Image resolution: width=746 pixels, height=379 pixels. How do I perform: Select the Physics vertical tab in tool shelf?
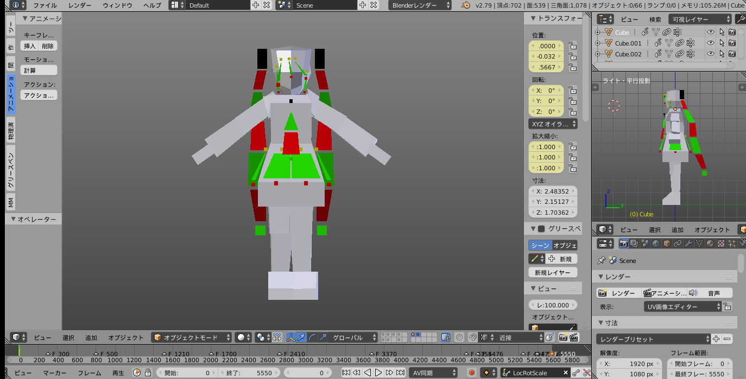(11, 129)
